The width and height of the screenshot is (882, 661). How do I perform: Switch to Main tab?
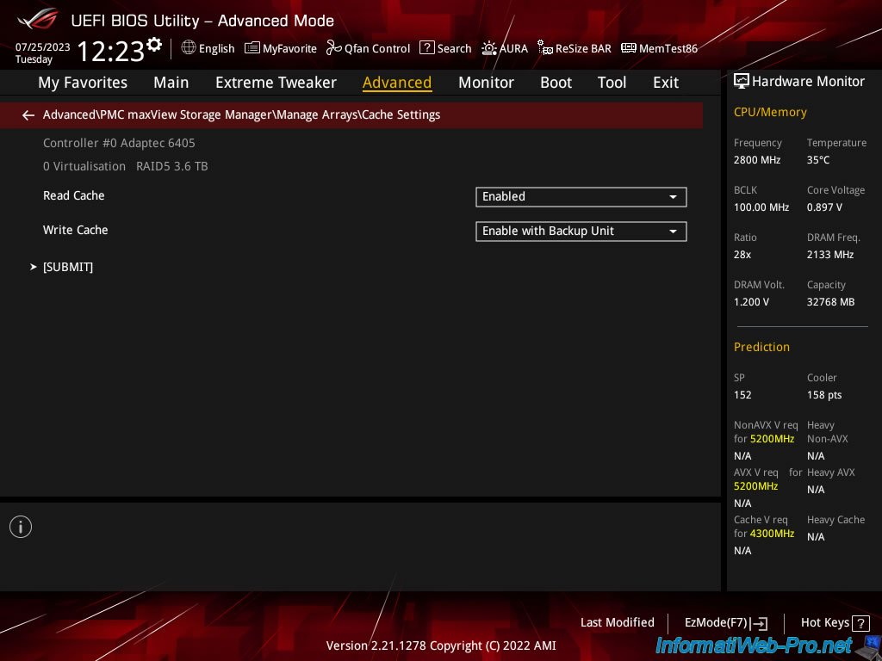[x=171, y=83]
